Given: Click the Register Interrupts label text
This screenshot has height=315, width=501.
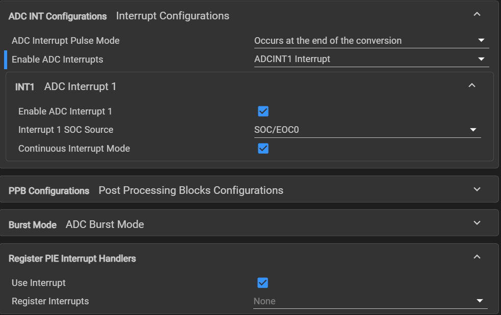Looking at the screenshot, I should click(50, 301).
